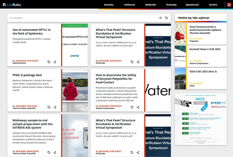Image resolution: width=233 pixels, height=157 pixels.
Task: Share the Recycled Polyolefins webinar
Action: click(138, 107)
